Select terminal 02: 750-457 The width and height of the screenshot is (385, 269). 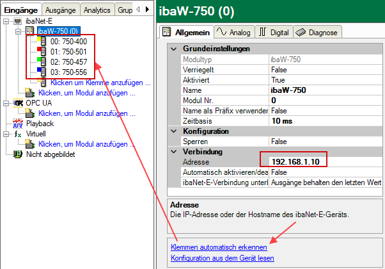tap(65, 61)
